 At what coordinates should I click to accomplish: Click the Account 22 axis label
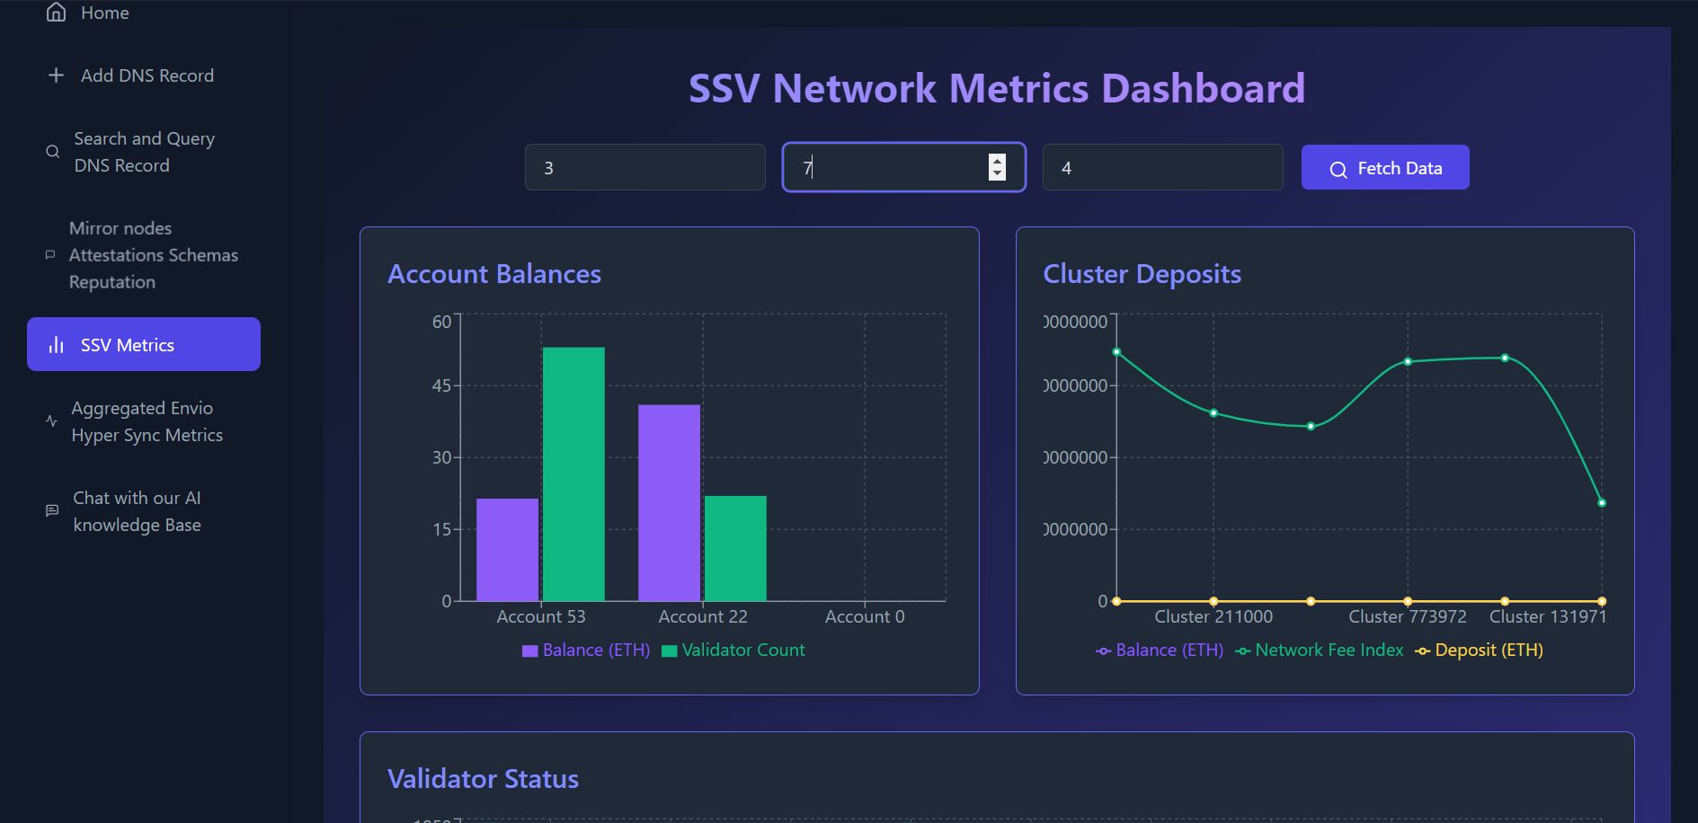coord(703,617)
